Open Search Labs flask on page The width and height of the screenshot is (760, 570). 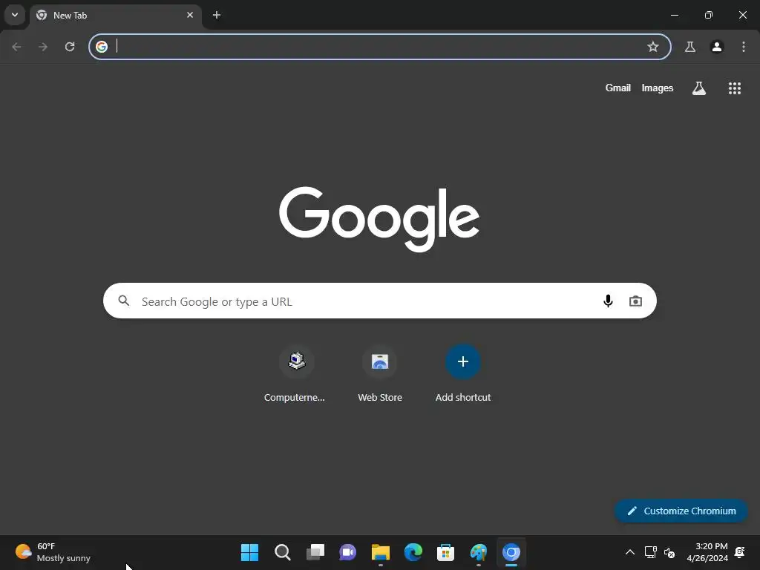click(x=699, y=88)
